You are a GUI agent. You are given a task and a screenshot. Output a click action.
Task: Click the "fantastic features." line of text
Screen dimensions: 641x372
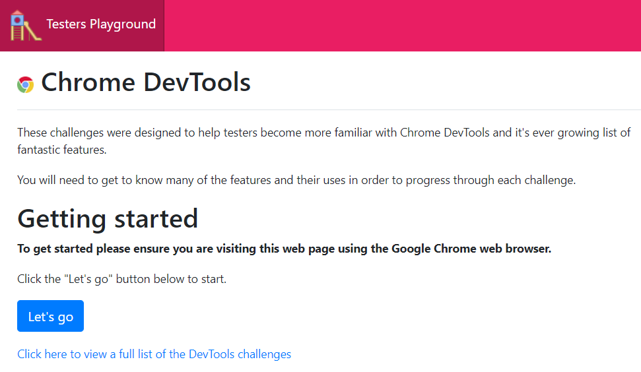[61, 150]
